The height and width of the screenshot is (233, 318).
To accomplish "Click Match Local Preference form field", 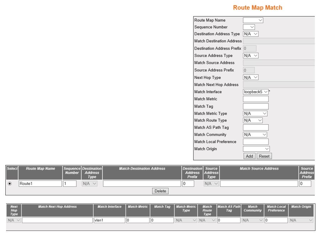I will coord(255,142).
